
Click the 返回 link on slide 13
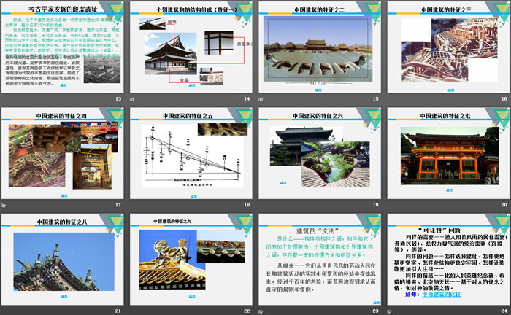tap(64, 85)
